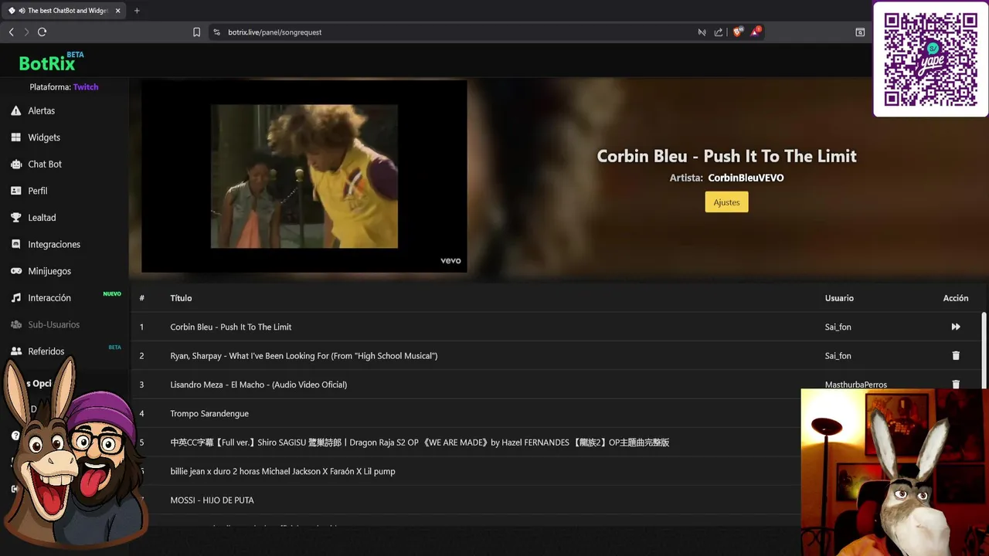Click the Integraciones icon
Screen dimensions: 989x556
pyautogui.click(x=15, y=244)
